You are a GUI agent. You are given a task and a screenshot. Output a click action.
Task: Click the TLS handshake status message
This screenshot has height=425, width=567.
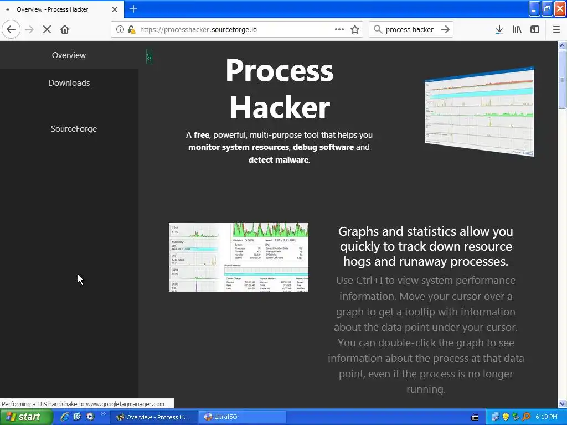coord(86,403)
